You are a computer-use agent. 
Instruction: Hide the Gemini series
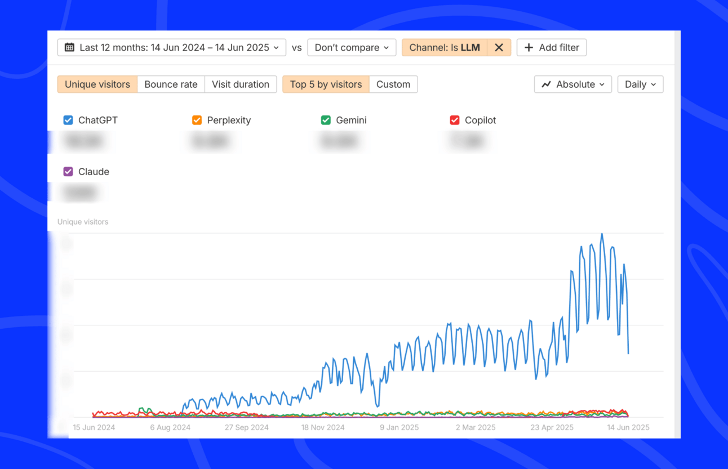pyautogui.click(x=326, y=120)
